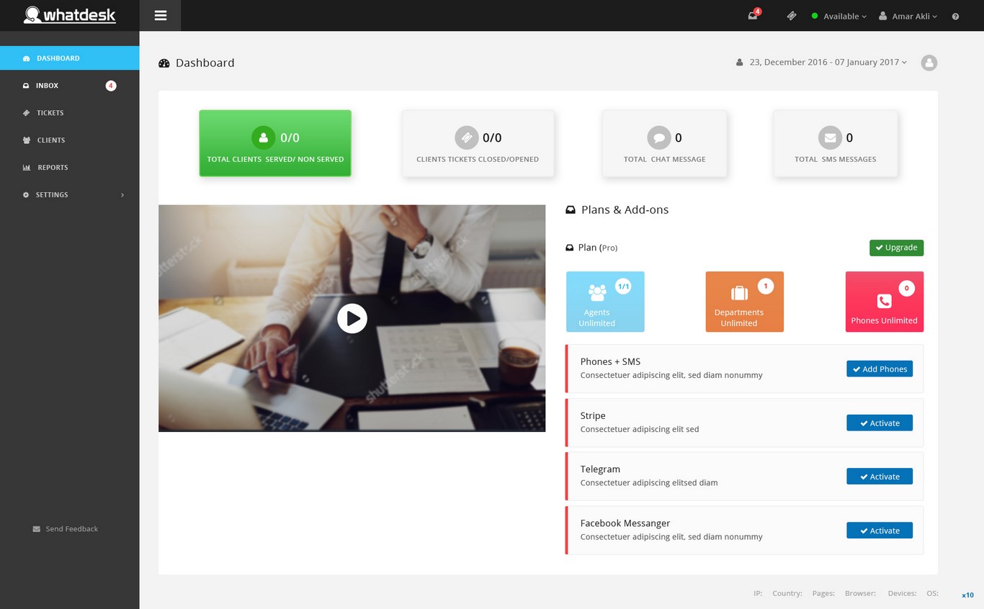This screenshot has height=609, width=984.
Task: Click the round user avatar beside date range
Action: click(x=929, y=63)
